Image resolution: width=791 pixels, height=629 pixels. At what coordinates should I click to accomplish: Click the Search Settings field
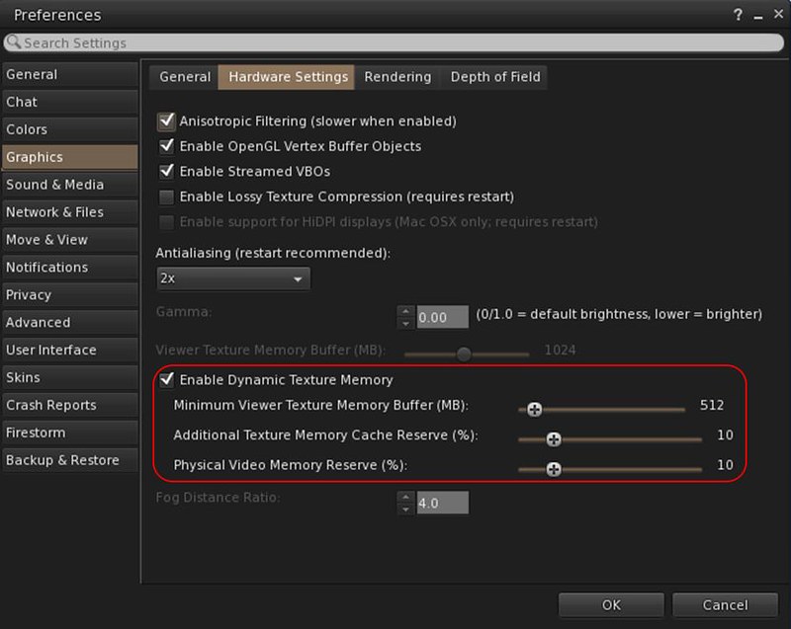tap(395, 43)
